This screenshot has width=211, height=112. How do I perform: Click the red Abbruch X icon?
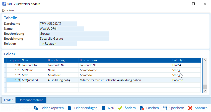[x=190, y=108]
